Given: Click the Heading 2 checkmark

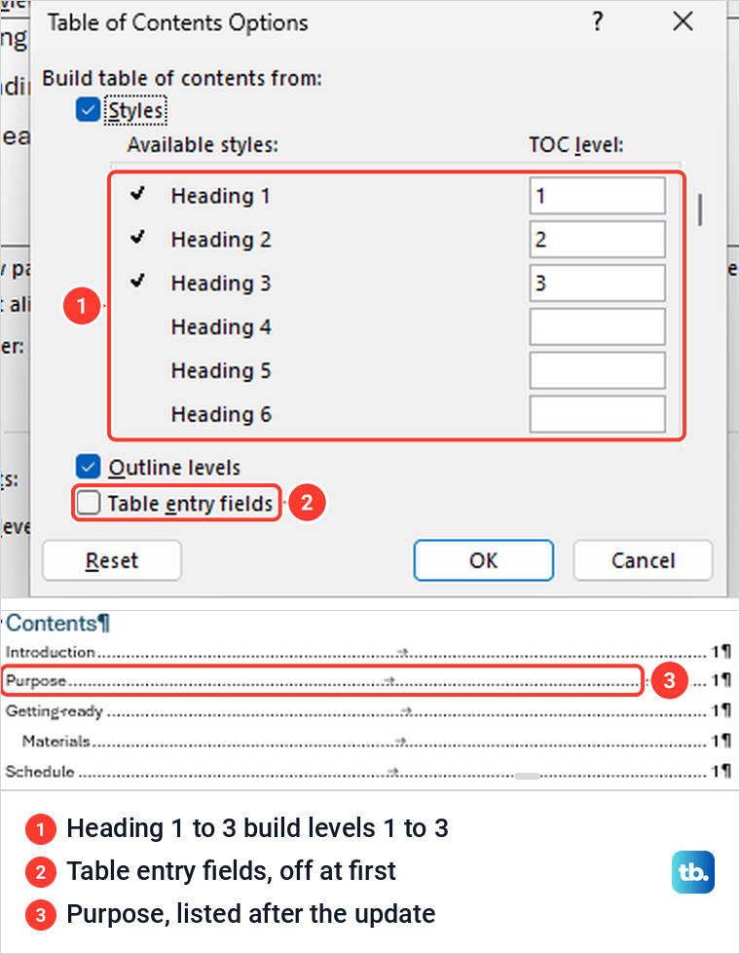Looking at the screenshot, I should [138, 237].
